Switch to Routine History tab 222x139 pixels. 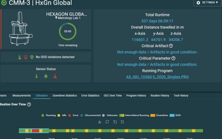pos(160,96)
